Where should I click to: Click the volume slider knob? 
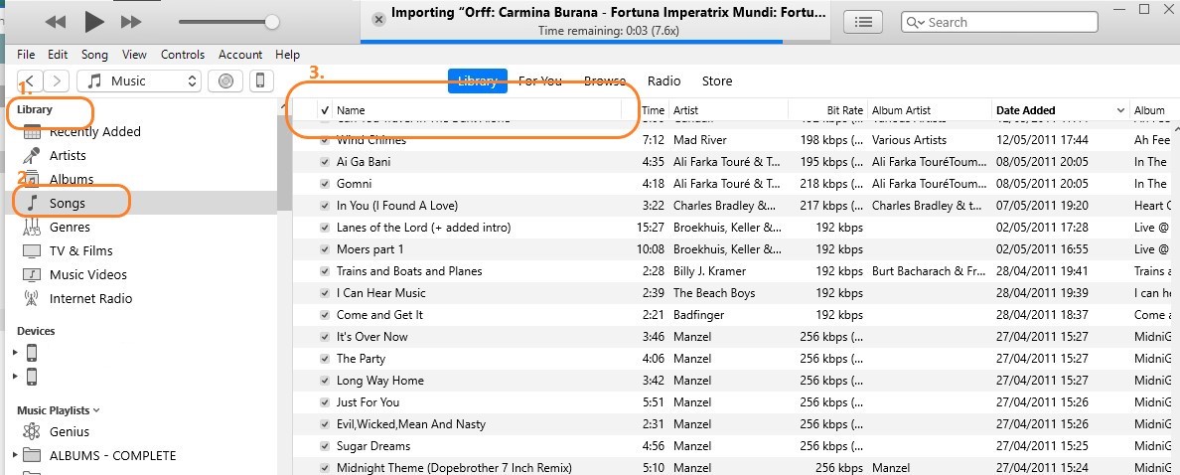tap(272, 22)
